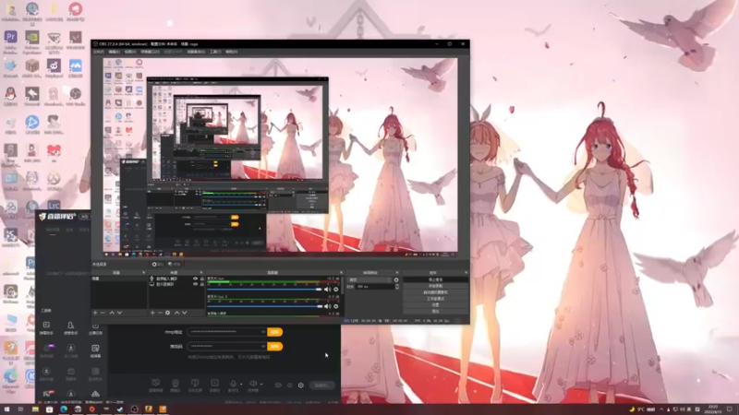Move scene up in Scenes dock
The width and height of the screenshot is (739, 415).
click(x=112, y=313)
